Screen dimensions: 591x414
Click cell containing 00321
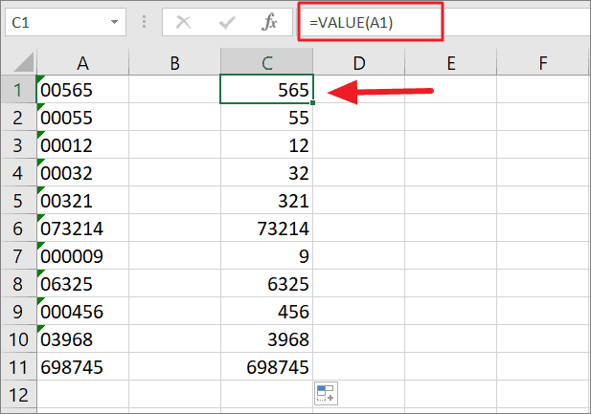(82, 200)
